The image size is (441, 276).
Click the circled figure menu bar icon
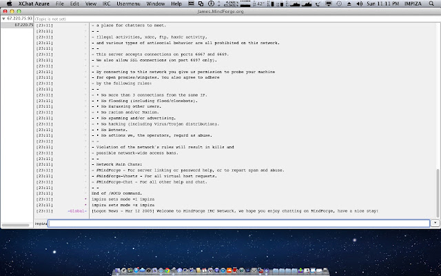coord(211,3)
